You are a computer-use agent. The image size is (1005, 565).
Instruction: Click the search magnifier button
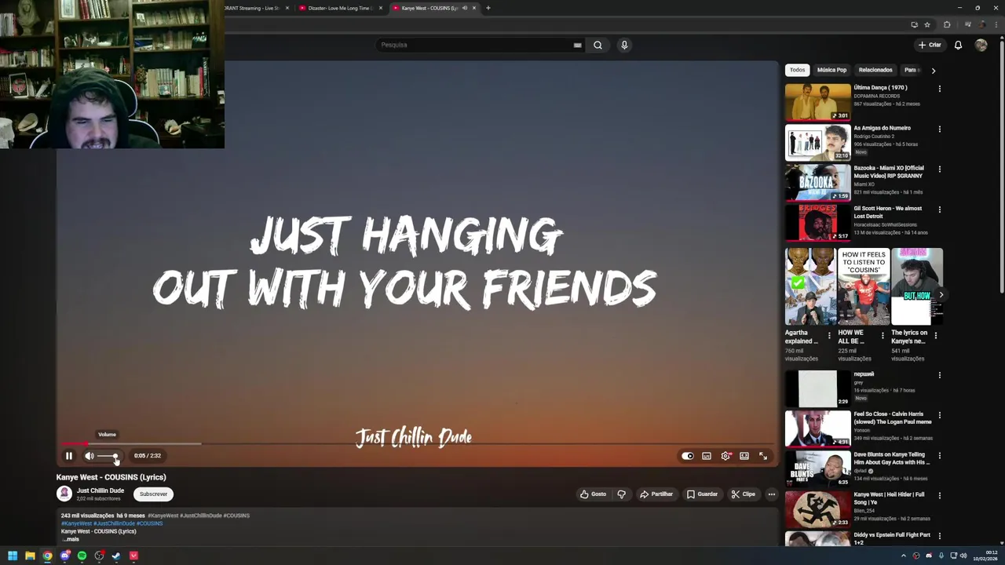(598, 45)
